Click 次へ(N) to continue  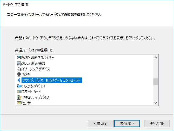(x=127, y=124)
